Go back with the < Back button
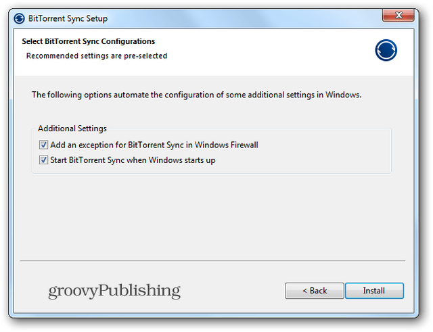Image resolution: width=433 pixels, height=332 pixels. (x=315, y=291)
